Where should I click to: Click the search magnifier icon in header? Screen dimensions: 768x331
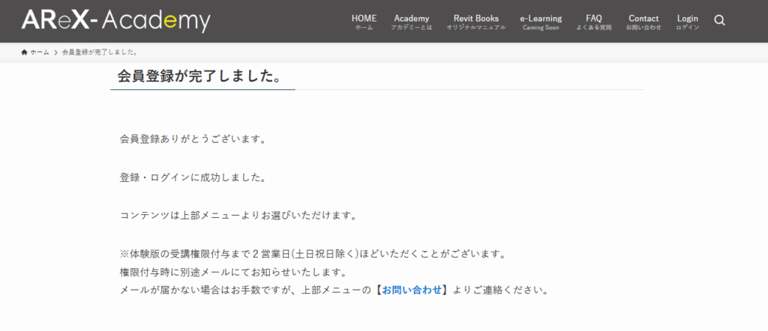(x=719, y=20)
